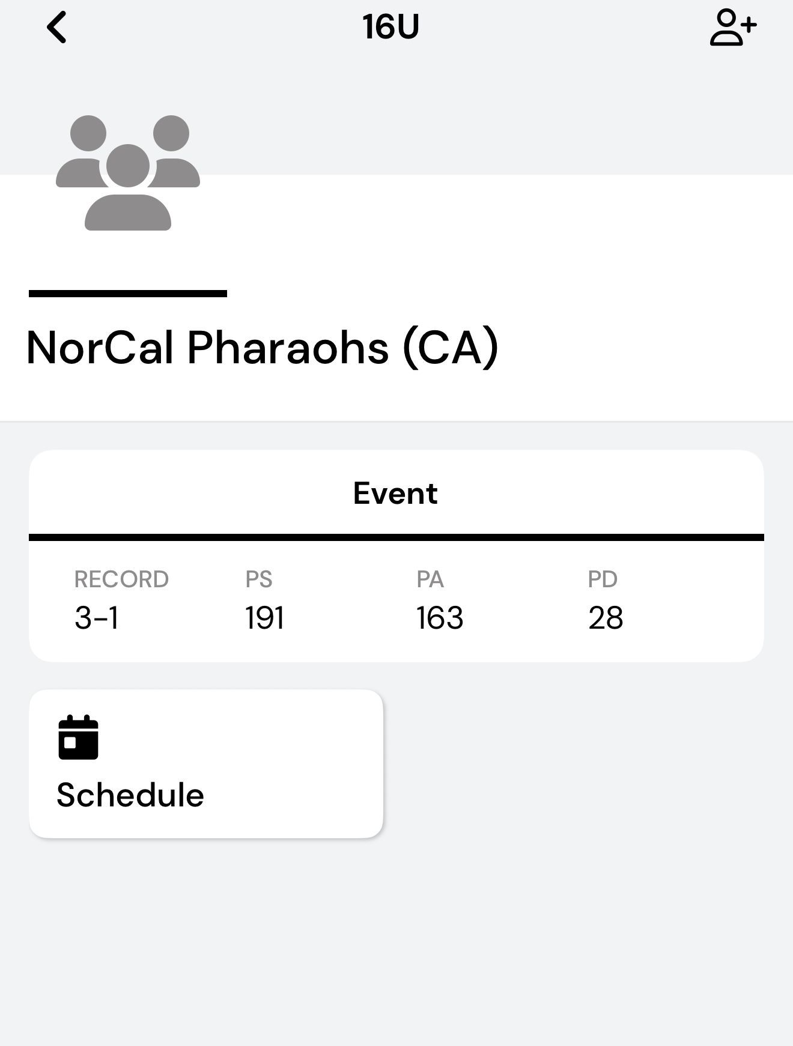Tap the 191 points scored value
This screenshot has height=1046, width=793.
pyautogui.click(x=264, y=618)
